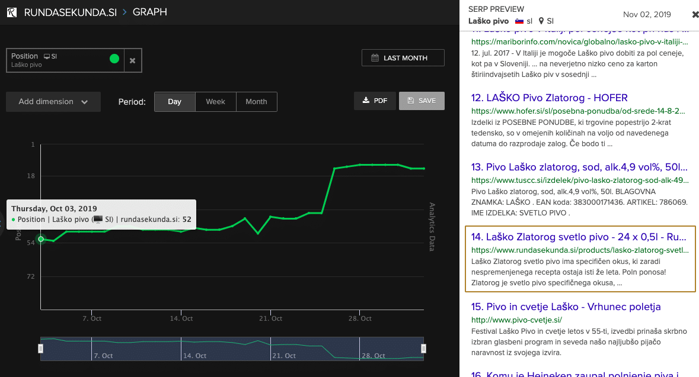Click the 14. Oct x-axis label
699x377 pixels.
pos(181,318)
